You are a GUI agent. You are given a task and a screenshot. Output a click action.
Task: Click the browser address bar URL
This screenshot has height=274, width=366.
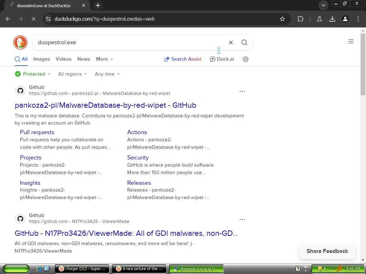pyautogui.click(x=104, y=19)
